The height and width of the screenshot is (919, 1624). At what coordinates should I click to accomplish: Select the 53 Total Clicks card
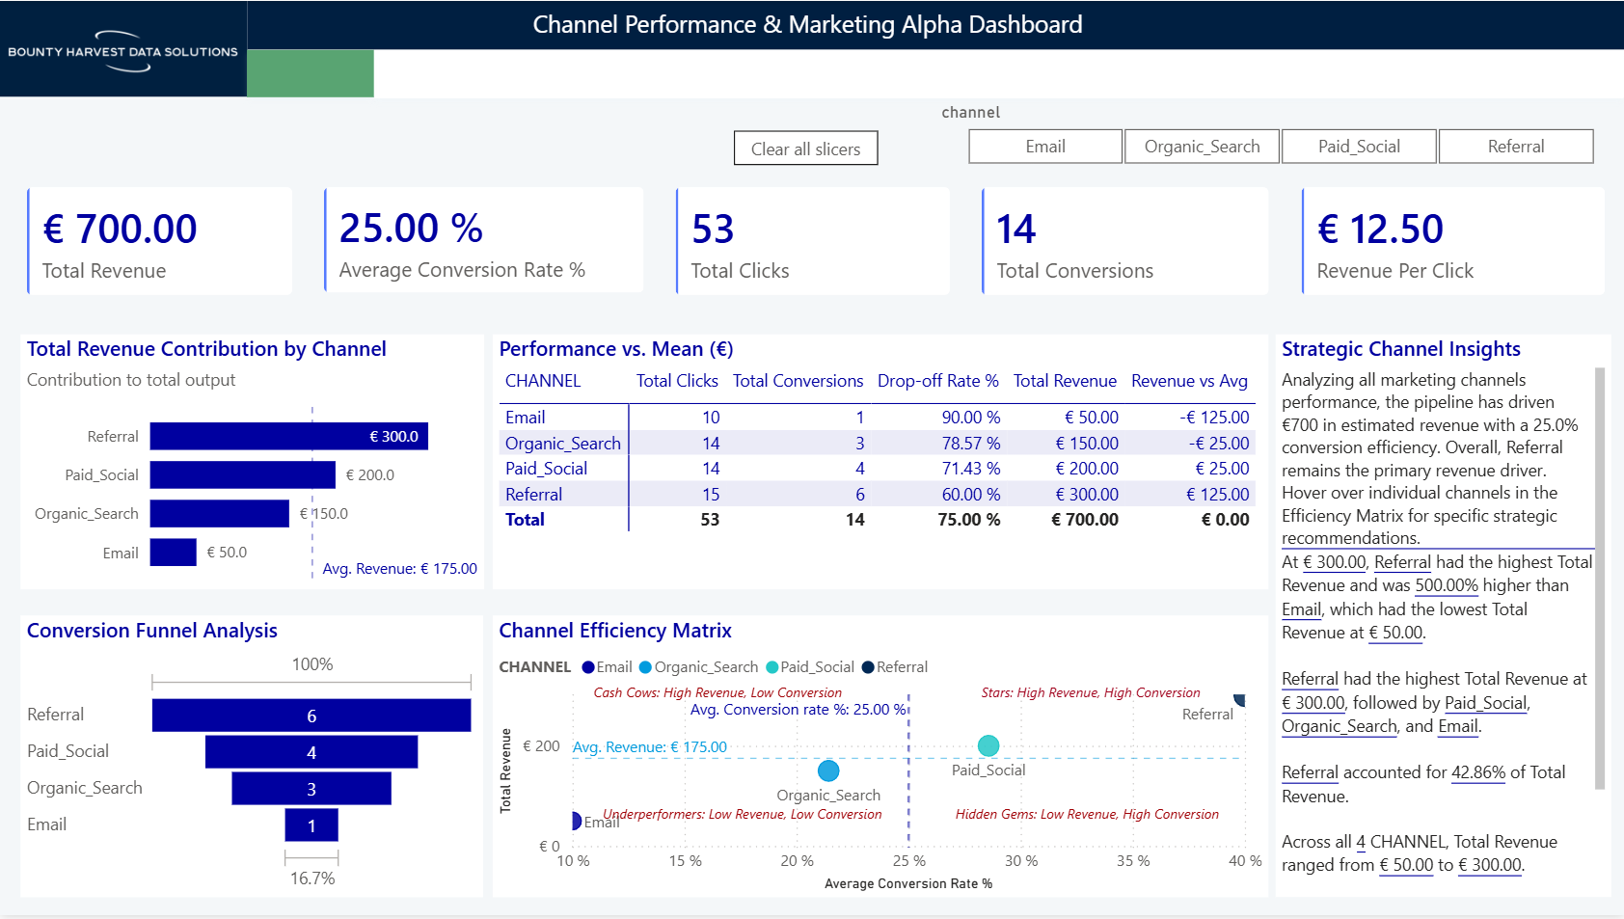[x=813, y=241]
